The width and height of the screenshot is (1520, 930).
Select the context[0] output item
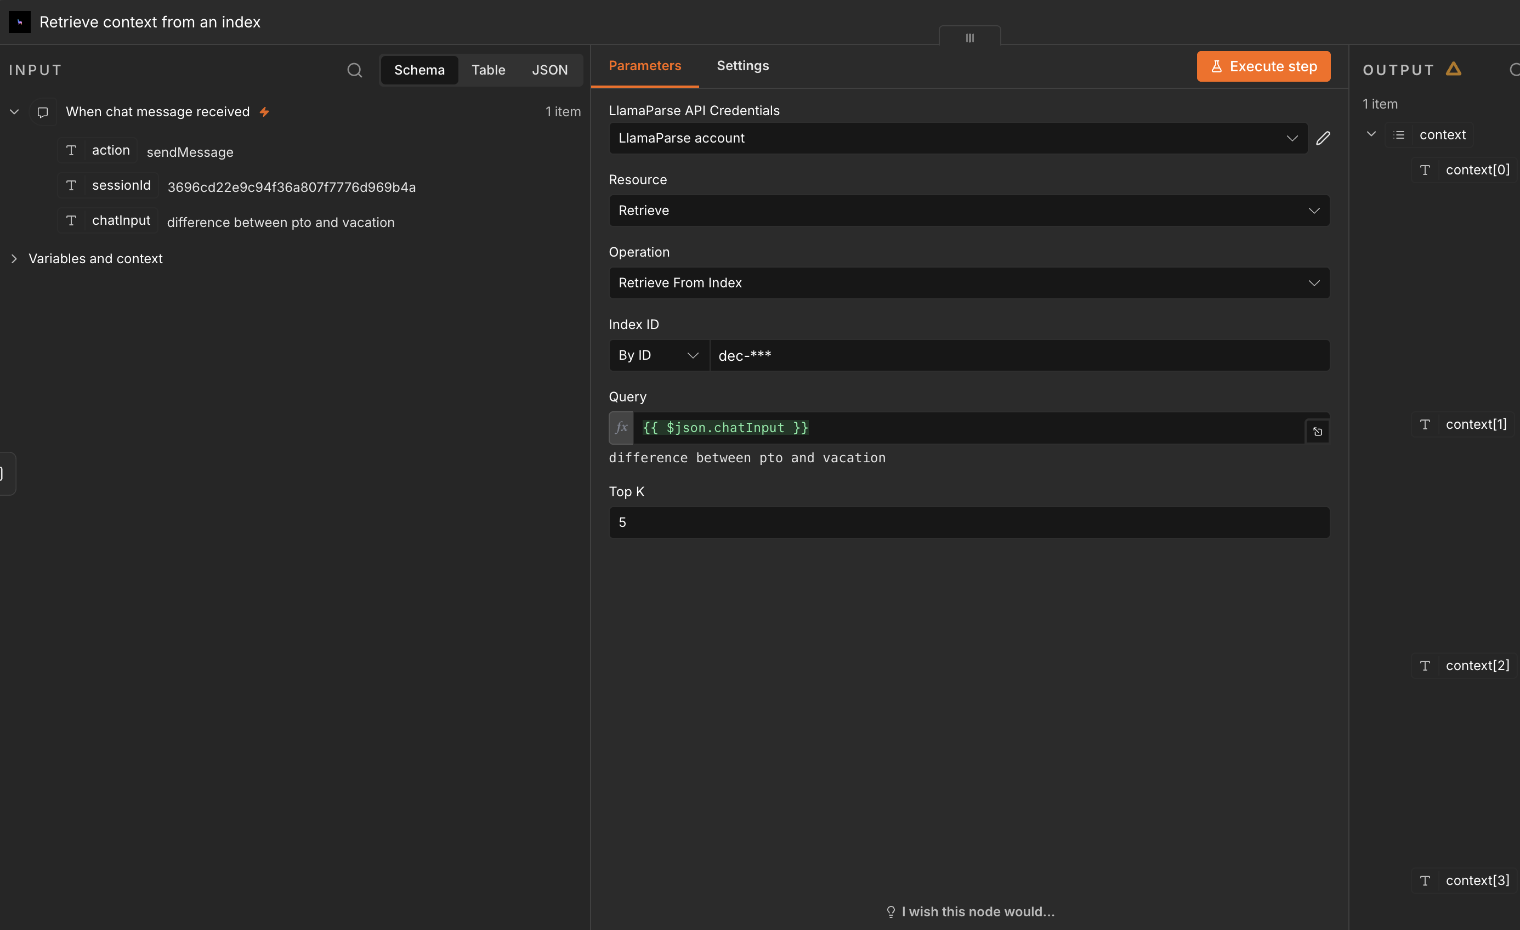(1465, 170)
